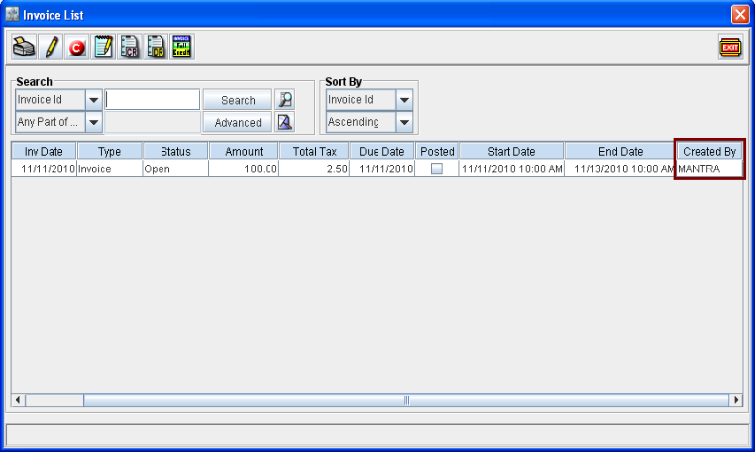
Task: Click the Amount column header
Action: pyautogui.click(x=244, y=151)
